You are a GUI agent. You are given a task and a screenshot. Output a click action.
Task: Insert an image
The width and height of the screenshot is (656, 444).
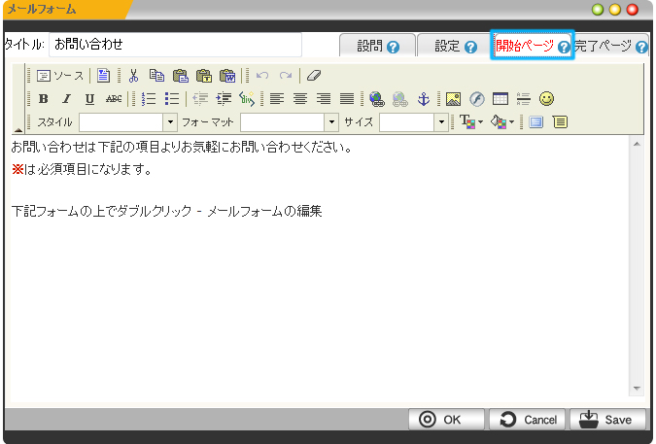tap(454, 99)
